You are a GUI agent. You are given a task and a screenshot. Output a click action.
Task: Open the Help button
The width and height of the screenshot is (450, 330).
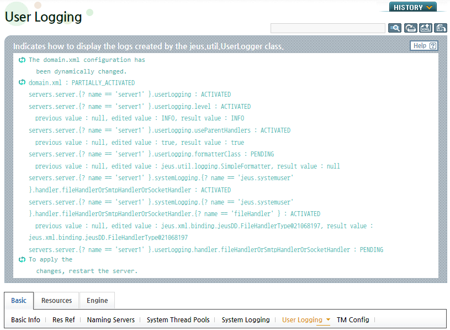tap(424, 46)
